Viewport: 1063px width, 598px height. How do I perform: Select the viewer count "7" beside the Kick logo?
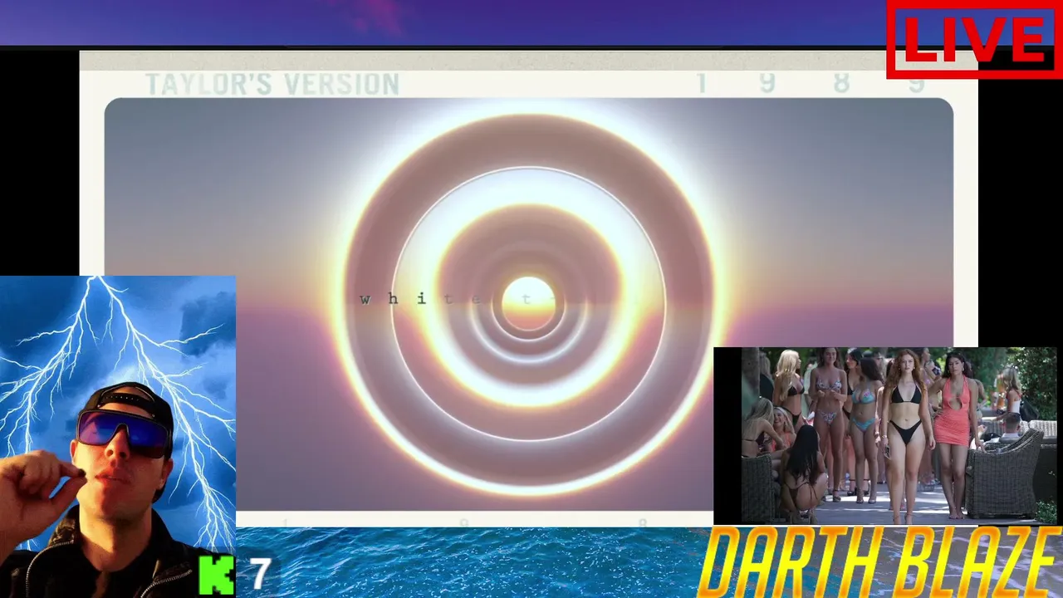[261, 574]
